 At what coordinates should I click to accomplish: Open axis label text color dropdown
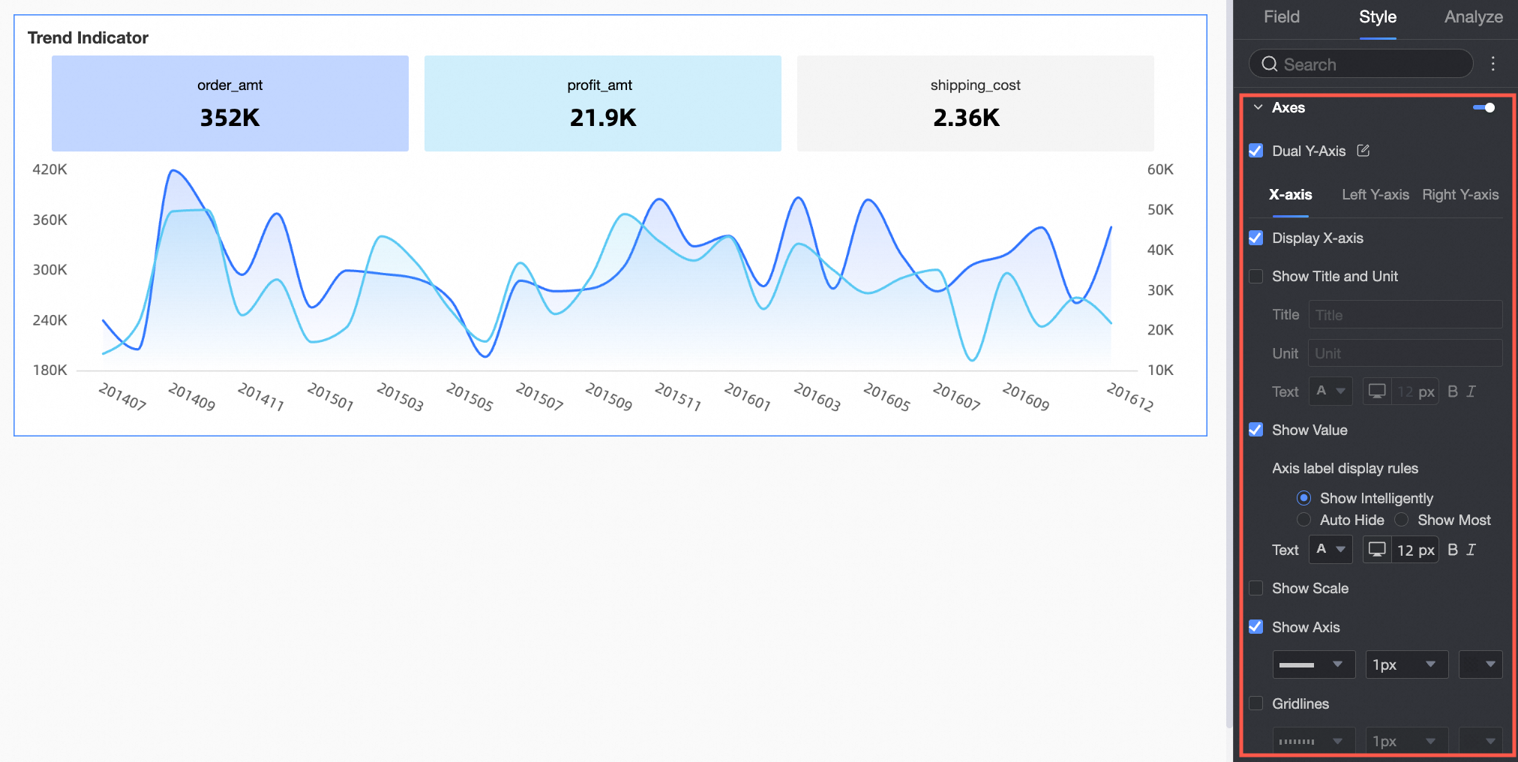click(1330, 550)
